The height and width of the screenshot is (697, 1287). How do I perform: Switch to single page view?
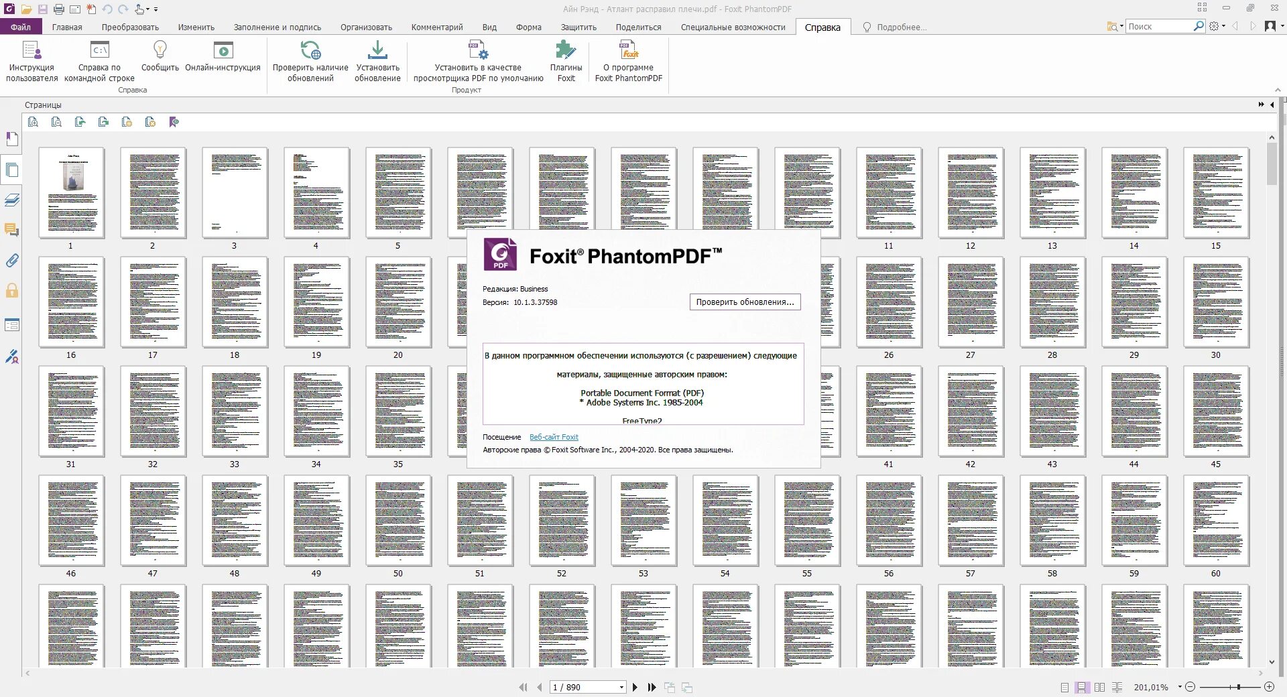click(x=1064, y=687)
